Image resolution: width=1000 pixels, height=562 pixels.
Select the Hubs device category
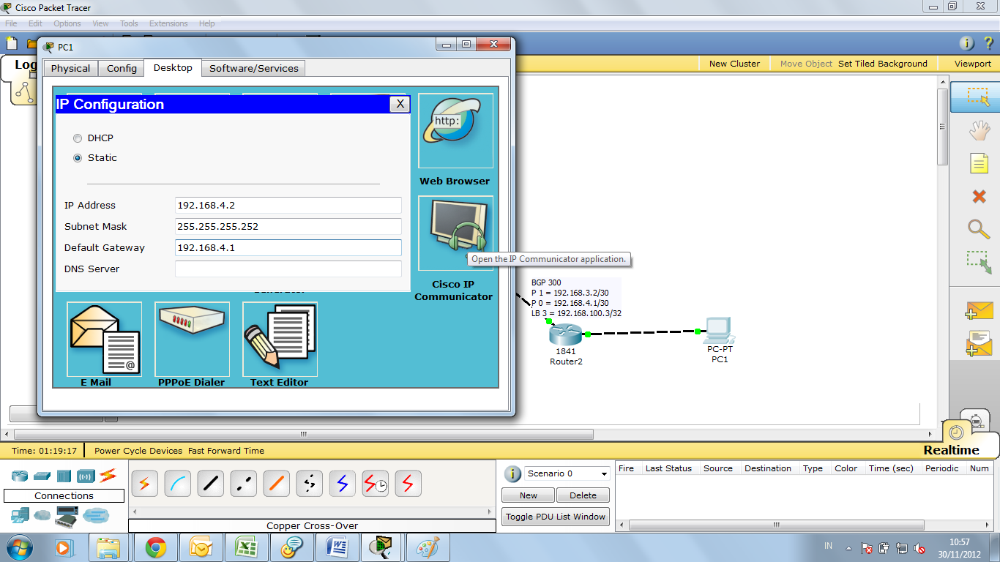pos(64,476)
